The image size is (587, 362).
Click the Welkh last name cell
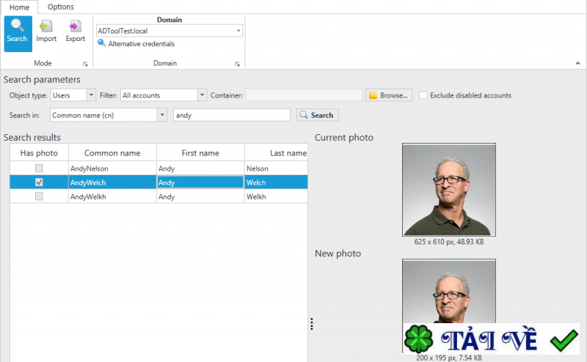click(277, 196)
